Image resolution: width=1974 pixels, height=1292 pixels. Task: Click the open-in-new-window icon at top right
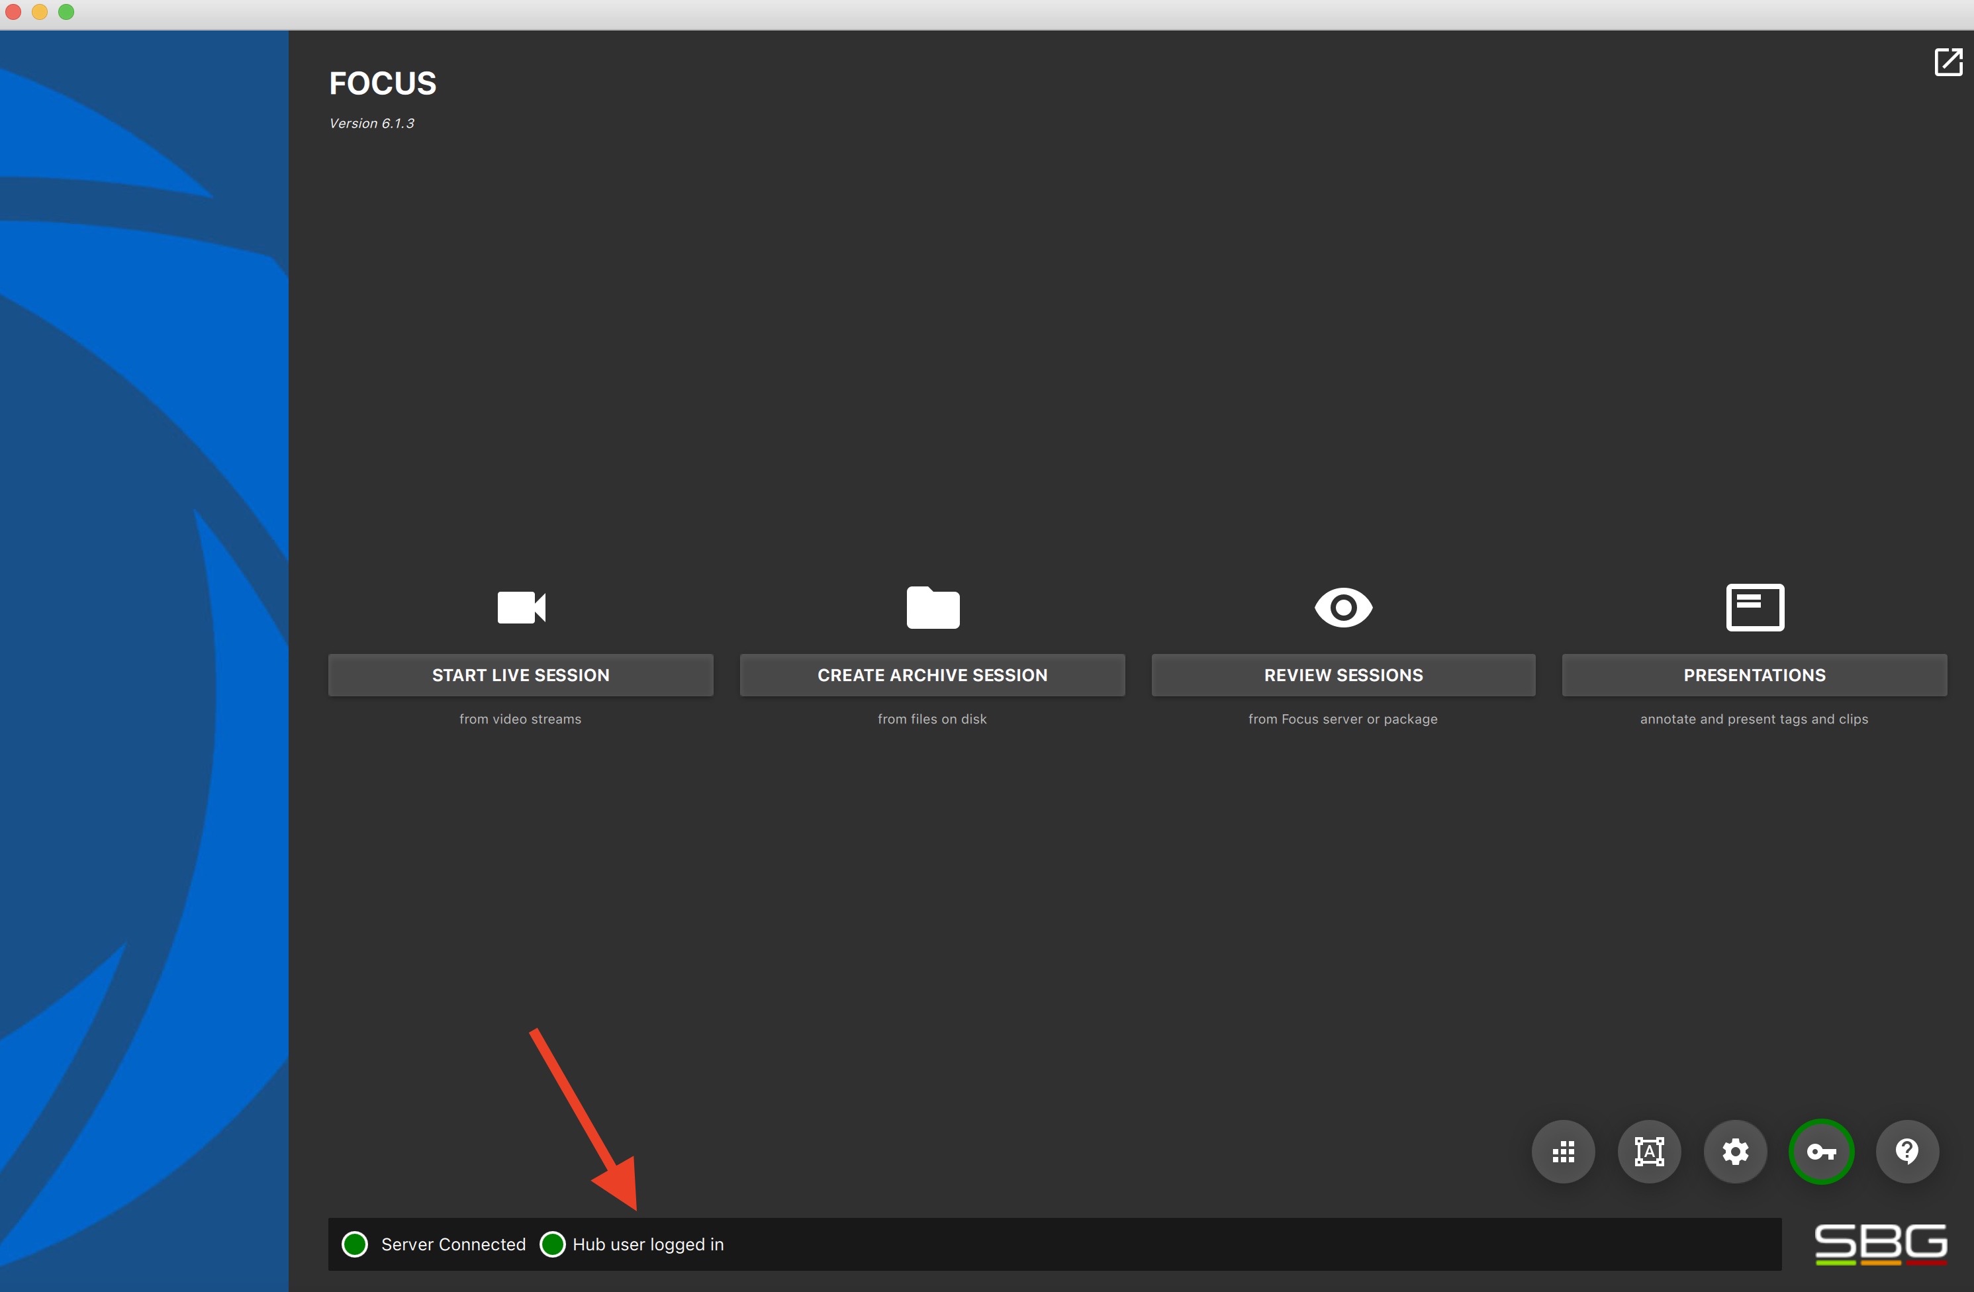coord(1948,62)
